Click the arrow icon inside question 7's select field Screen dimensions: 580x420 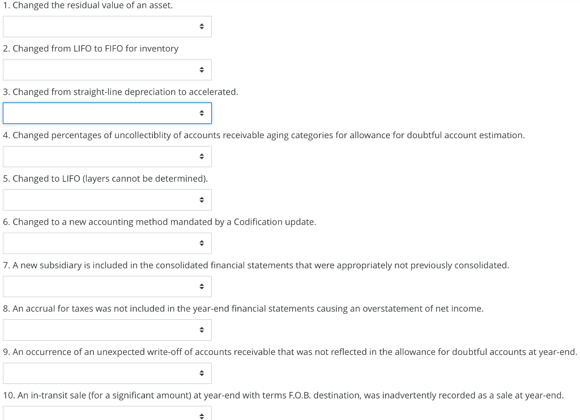coord(202,286)
